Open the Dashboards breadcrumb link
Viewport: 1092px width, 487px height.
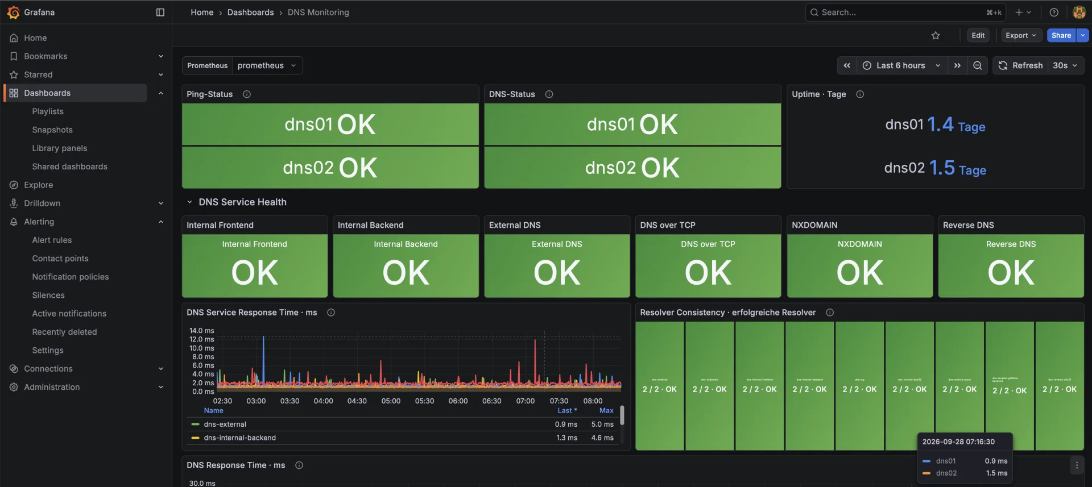[x=250, y=12]
